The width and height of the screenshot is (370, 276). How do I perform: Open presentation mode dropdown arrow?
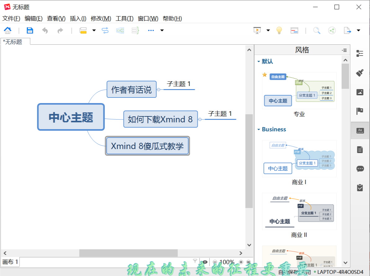[x=268, y=30]
